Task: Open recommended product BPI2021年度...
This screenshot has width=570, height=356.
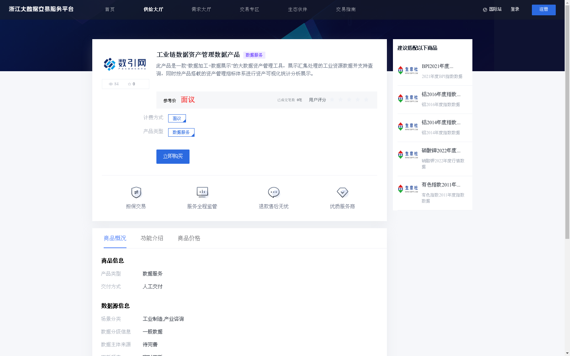Action: (437, 66)
